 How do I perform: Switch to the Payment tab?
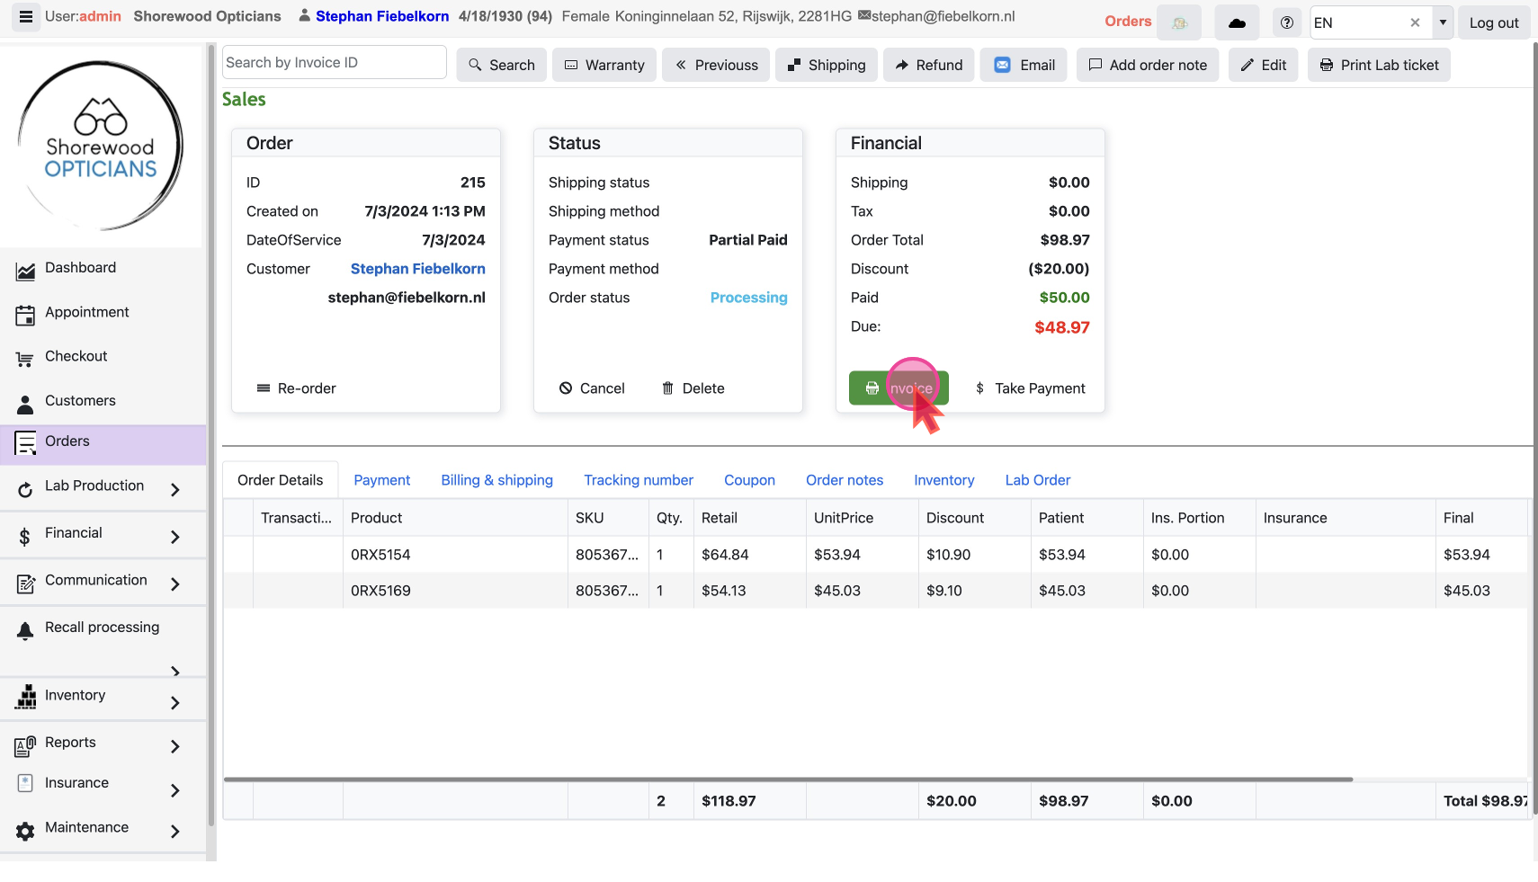pyautogui.click(x=381, y=480)
